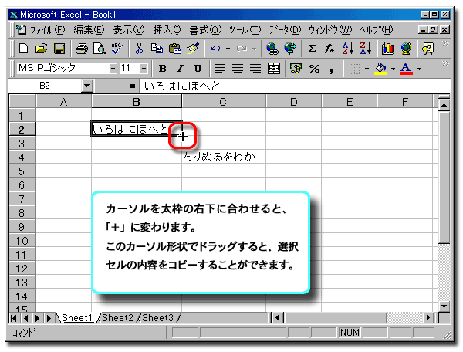Viewport: 463px width, 352px height.
Task: Open the 編集(E) menu
Action: (x=89, y=30)
